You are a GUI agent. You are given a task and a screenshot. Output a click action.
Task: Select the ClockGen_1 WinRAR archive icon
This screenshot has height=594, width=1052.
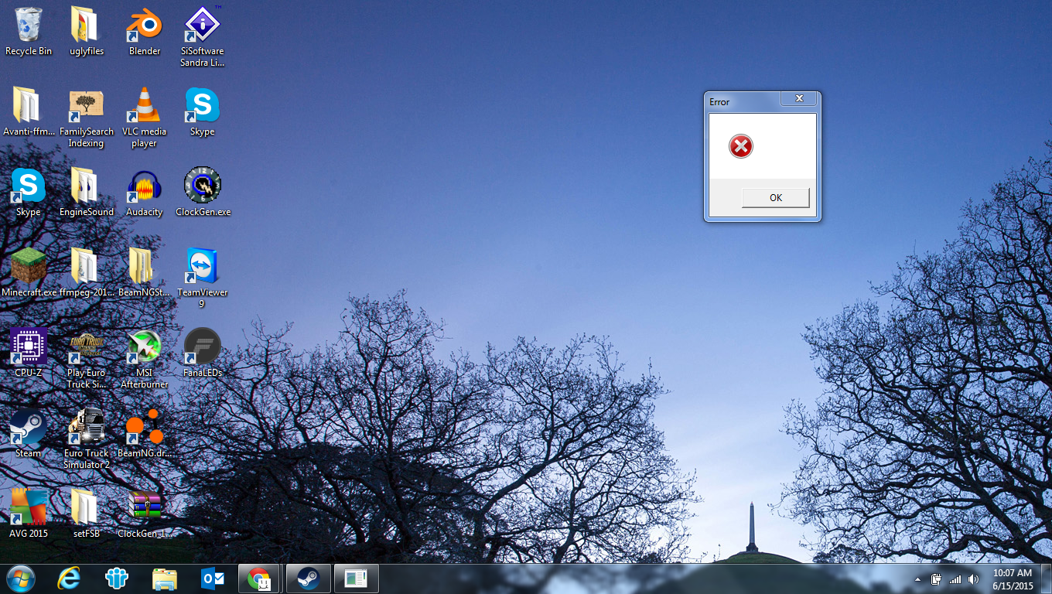pyautogui.click(x=144, y=514)
